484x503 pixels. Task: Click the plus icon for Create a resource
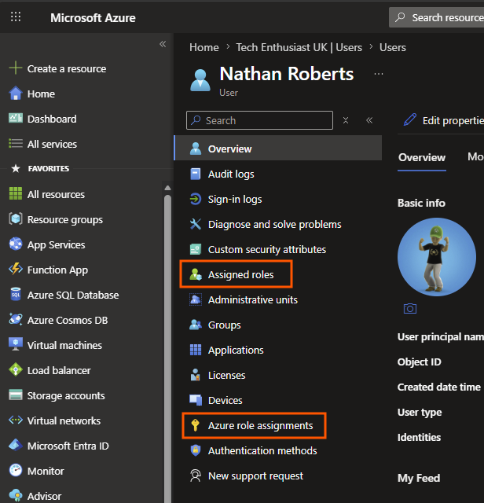16,68
